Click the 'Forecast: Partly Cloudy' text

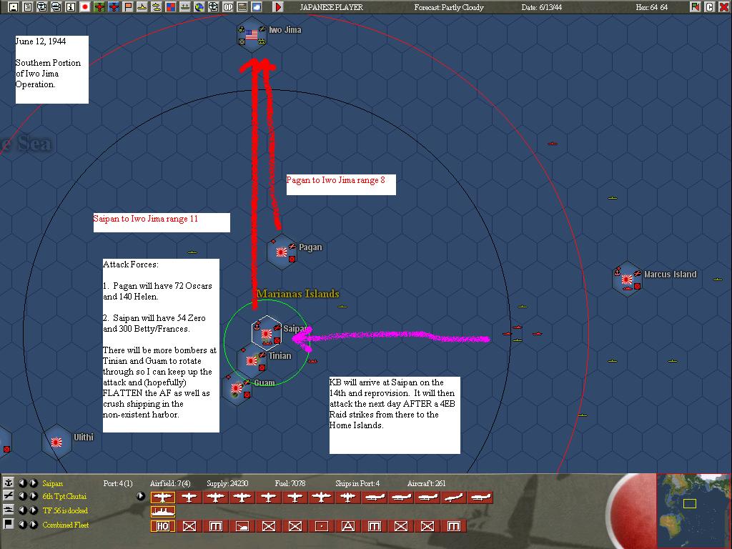[x=449, y=7]
